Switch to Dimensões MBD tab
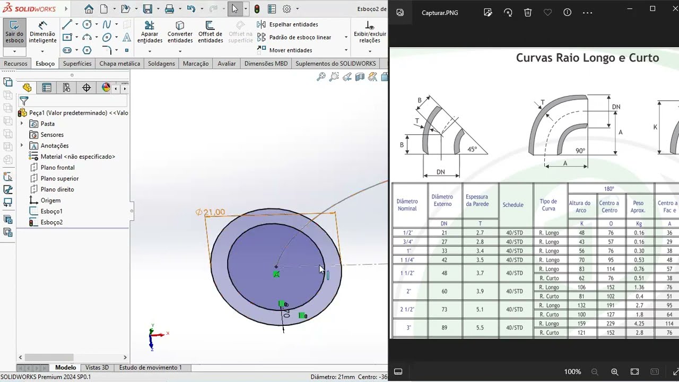 click(266, 64)
